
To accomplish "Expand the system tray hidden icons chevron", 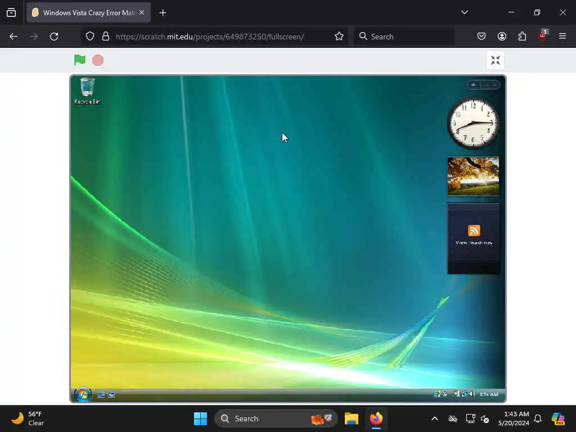I will (x=435, y=418).
